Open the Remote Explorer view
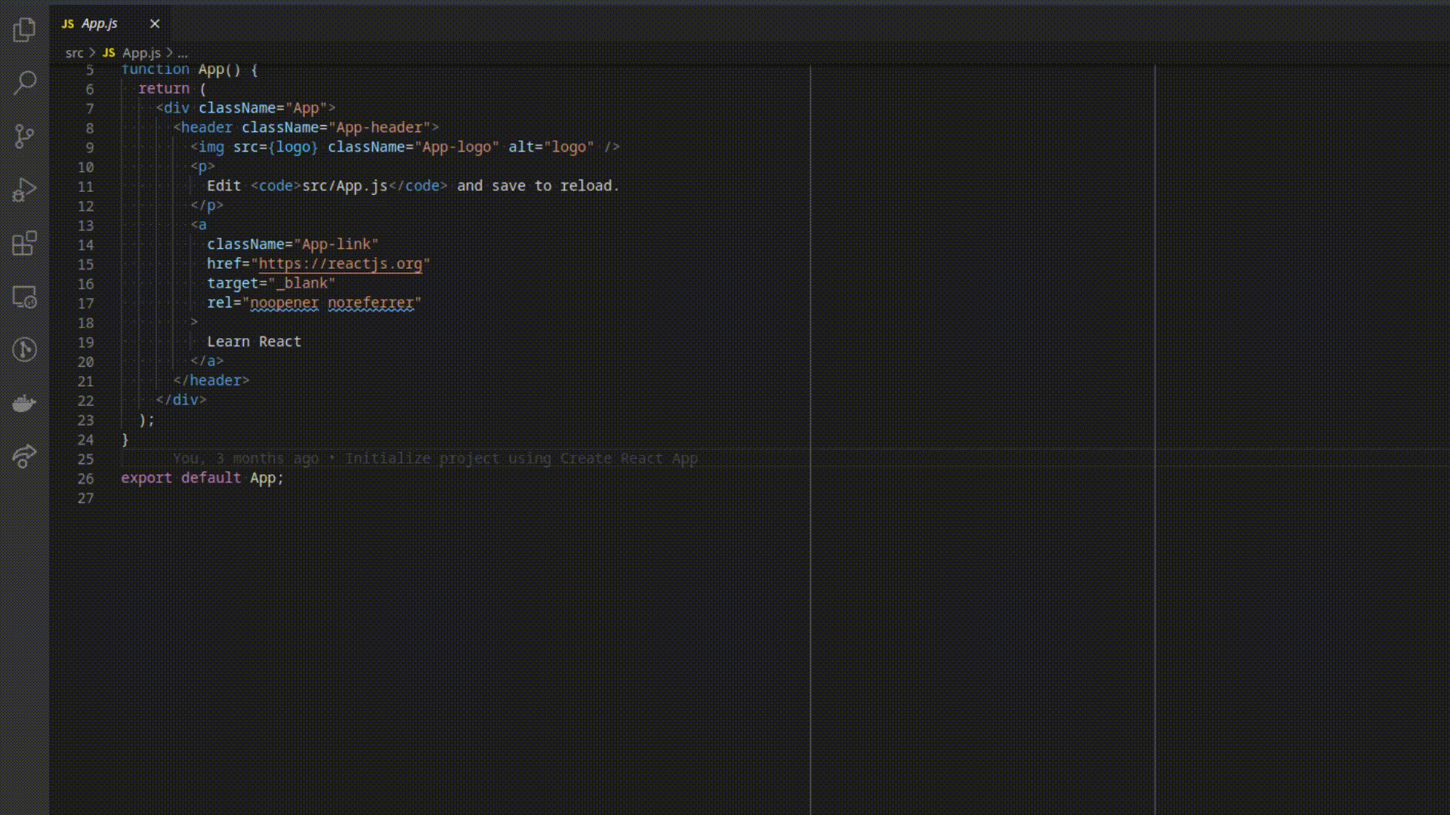1450x815 pixels. pos(24,297)
